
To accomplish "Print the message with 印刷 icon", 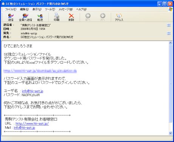I will 57,17.
